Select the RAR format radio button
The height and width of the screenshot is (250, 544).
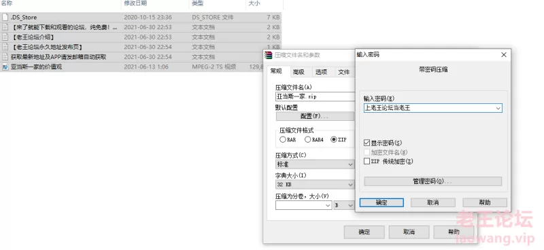tap(283, 139)
